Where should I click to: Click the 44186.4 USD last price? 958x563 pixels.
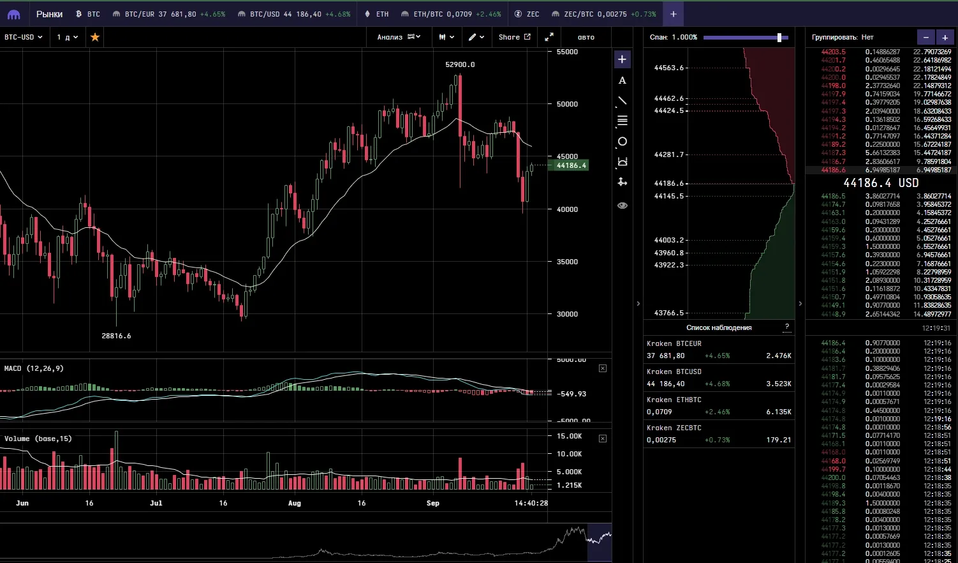coord(881,183)
